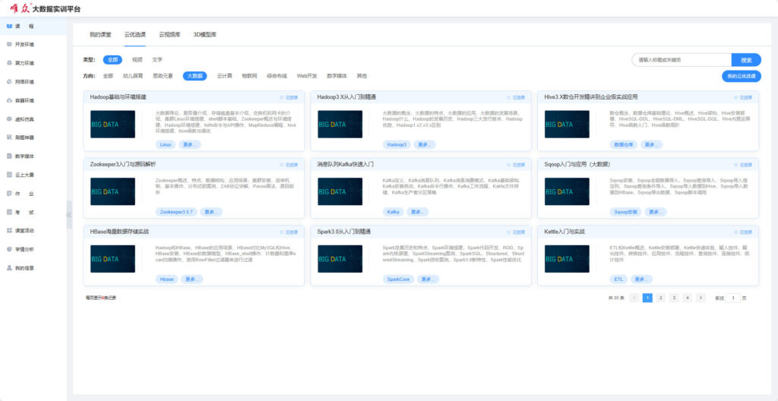Open the 我的云优选课 button

741,76
